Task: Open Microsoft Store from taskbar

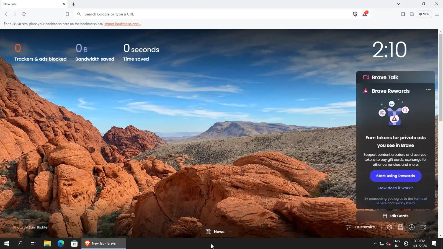Action: pos(74,243)
